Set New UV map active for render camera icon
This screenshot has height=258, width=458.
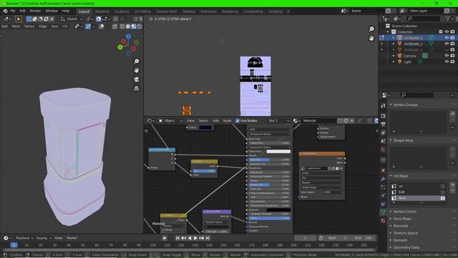coord(443,198)
